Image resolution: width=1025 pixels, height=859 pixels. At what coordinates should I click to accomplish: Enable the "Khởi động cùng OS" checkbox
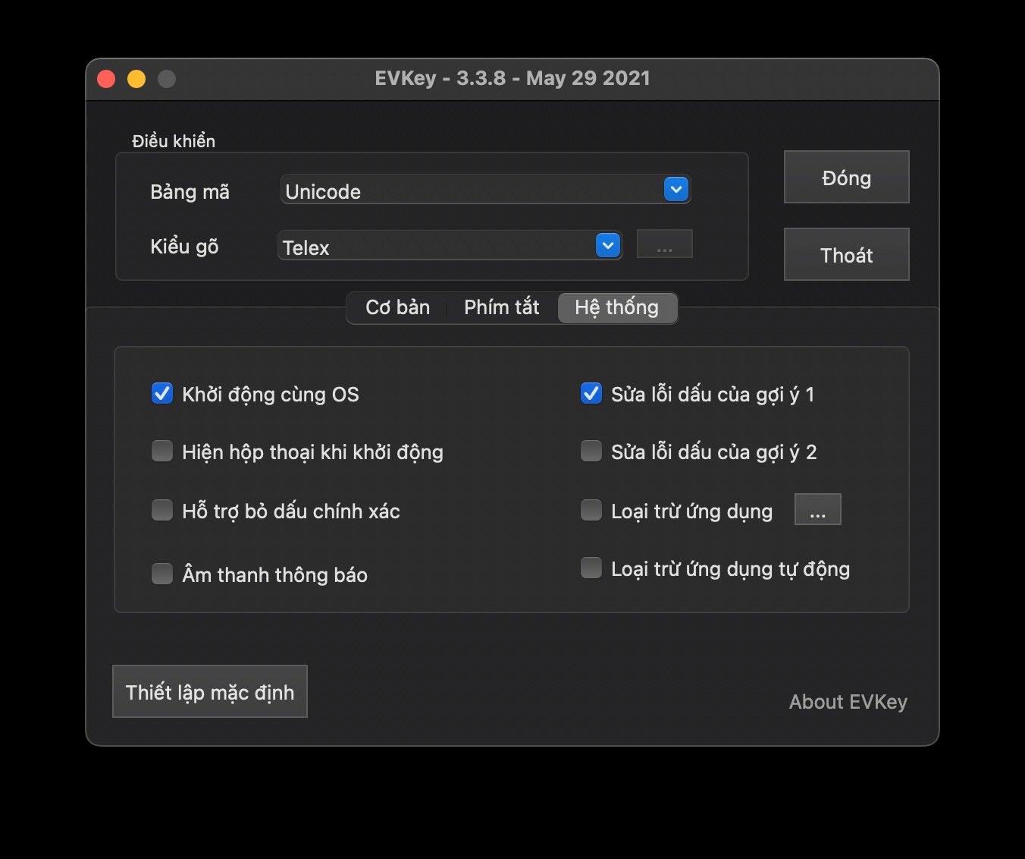pos(161,393)
